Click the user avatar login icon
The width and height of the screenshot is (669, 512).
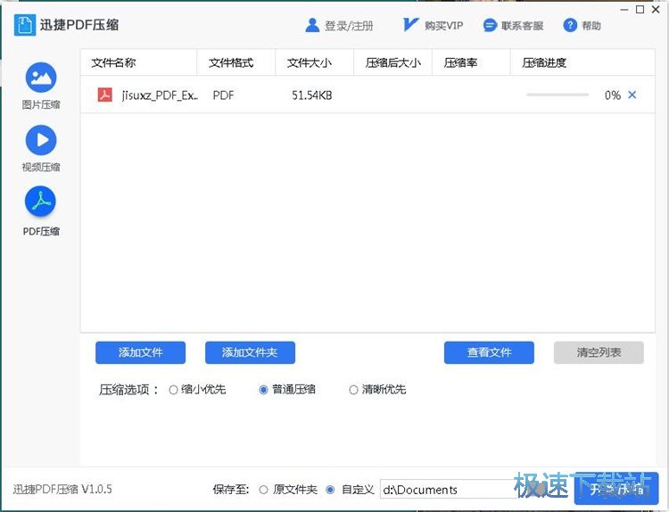tap(312, 25)
